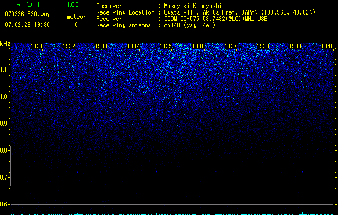Click the 1939 time marker
This screenshot has width=338, height=215.
296,46
